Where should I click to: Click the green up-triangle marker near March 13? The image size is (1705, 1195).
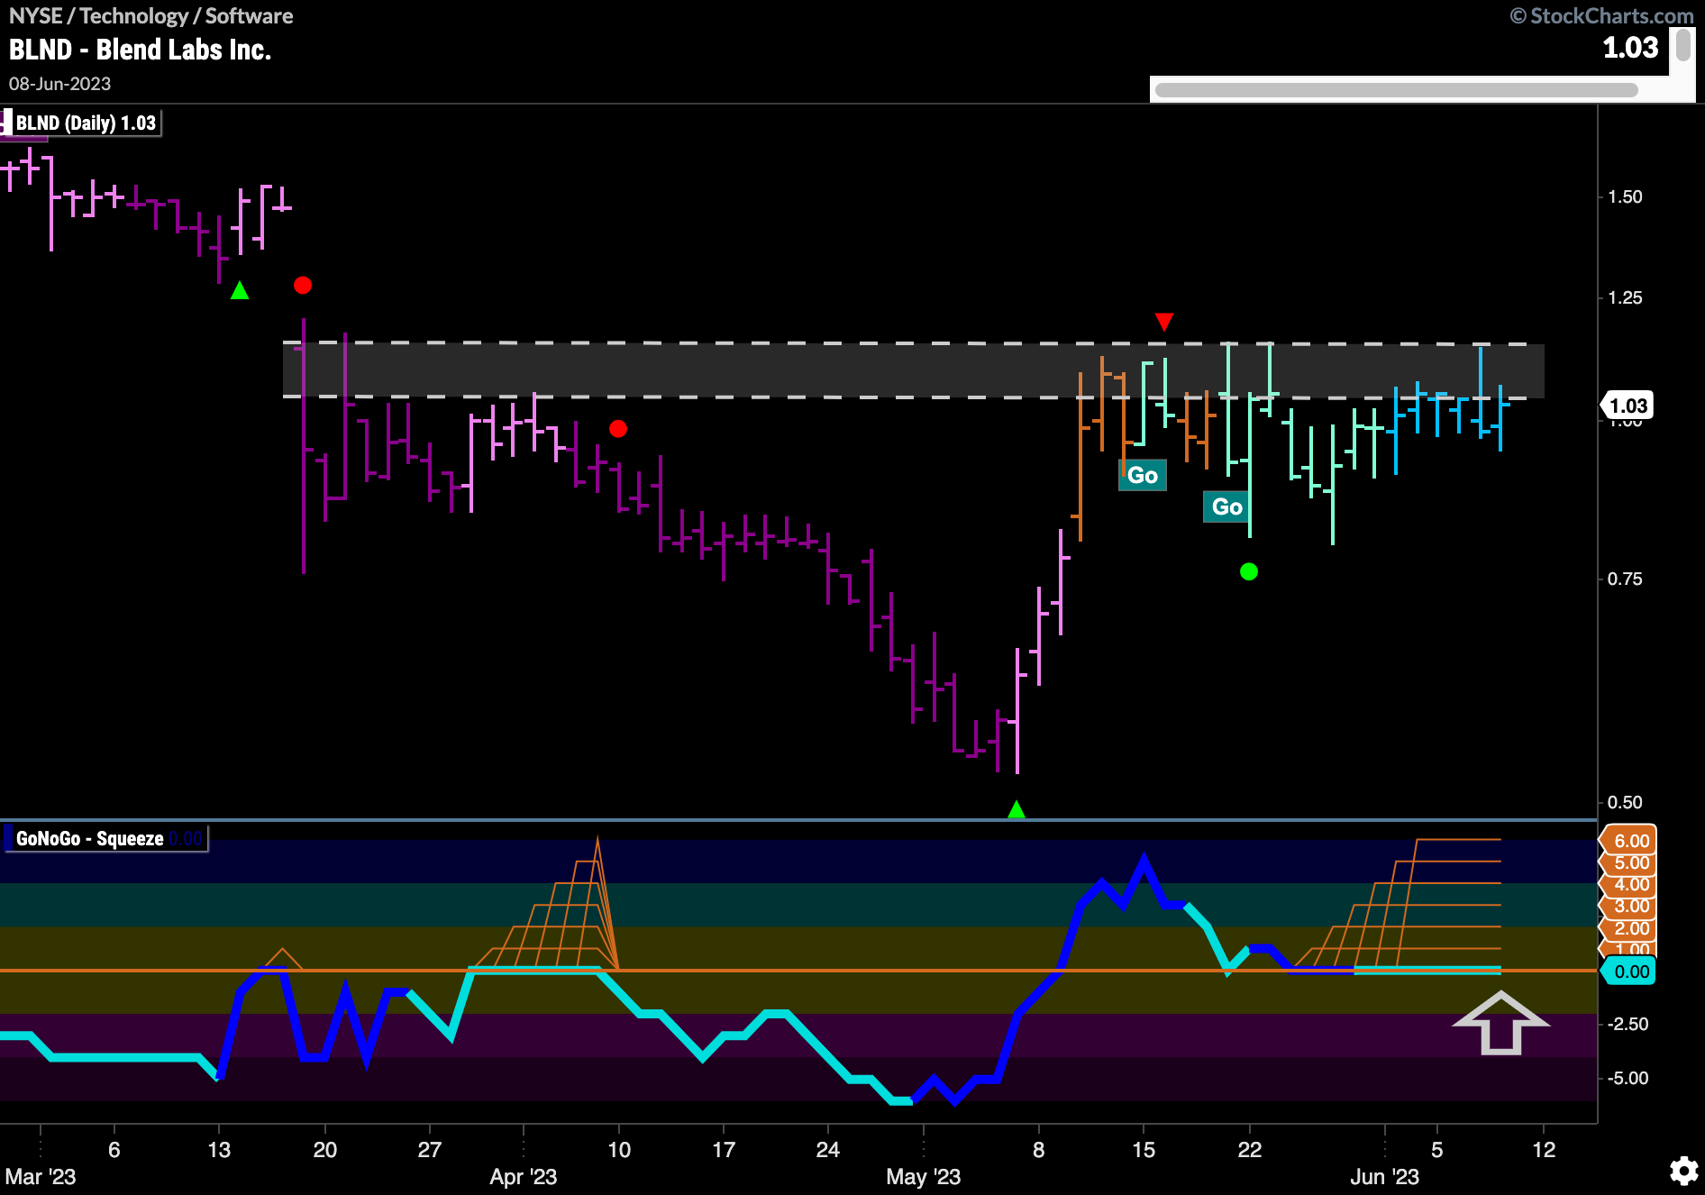(240, 290)
